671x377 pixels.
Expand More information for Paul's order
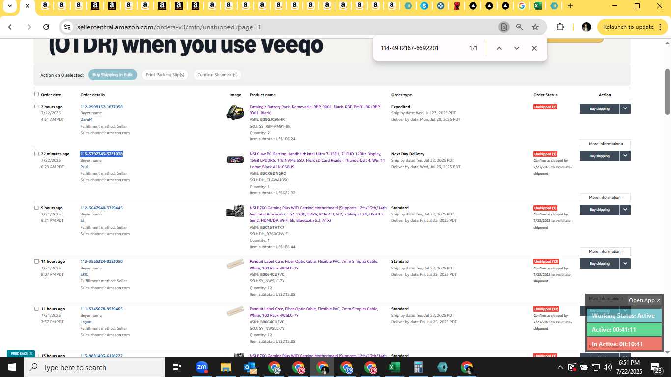[605, 197]
